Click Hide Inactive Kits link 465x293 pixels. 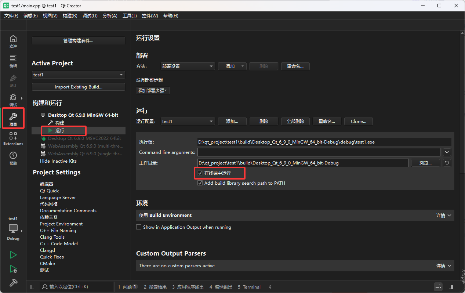58,161
